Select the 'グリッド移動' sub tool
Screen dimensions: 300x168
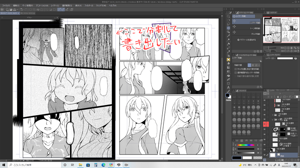pos(247,33)
